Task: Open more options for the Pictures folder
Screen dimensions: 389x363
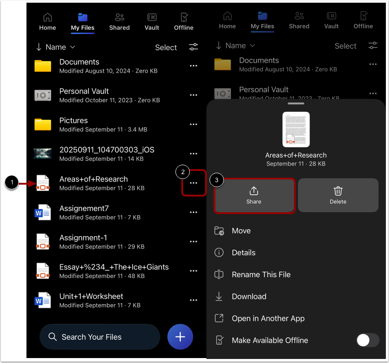Action: pyautogui.click(x=193, y=124)
